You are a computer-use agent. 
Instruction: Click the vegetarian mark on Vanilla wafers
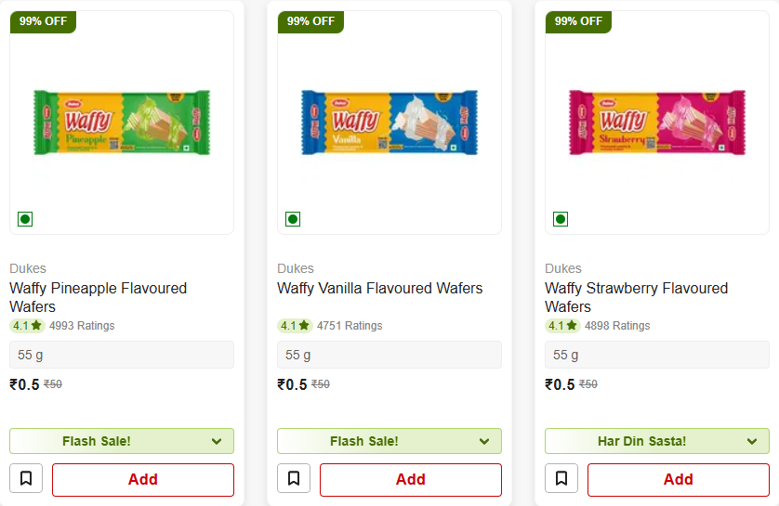pos(293,219)
